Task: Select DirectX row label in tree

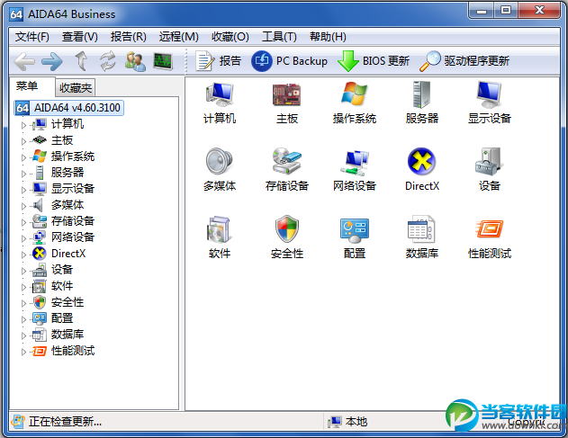Action: coord(68,254)
